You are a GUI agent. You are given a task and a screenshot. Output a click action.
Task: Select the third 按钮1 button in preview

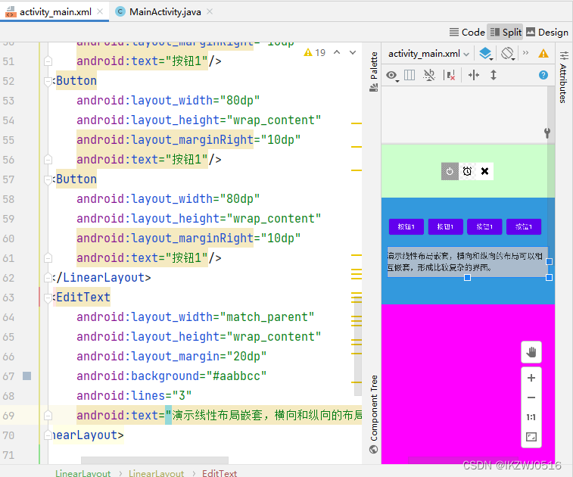[484, 226]
